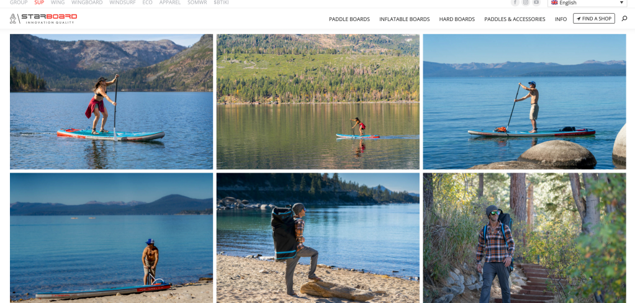Open photo of man with backpack on beach
635x303 pixels.
318,238
